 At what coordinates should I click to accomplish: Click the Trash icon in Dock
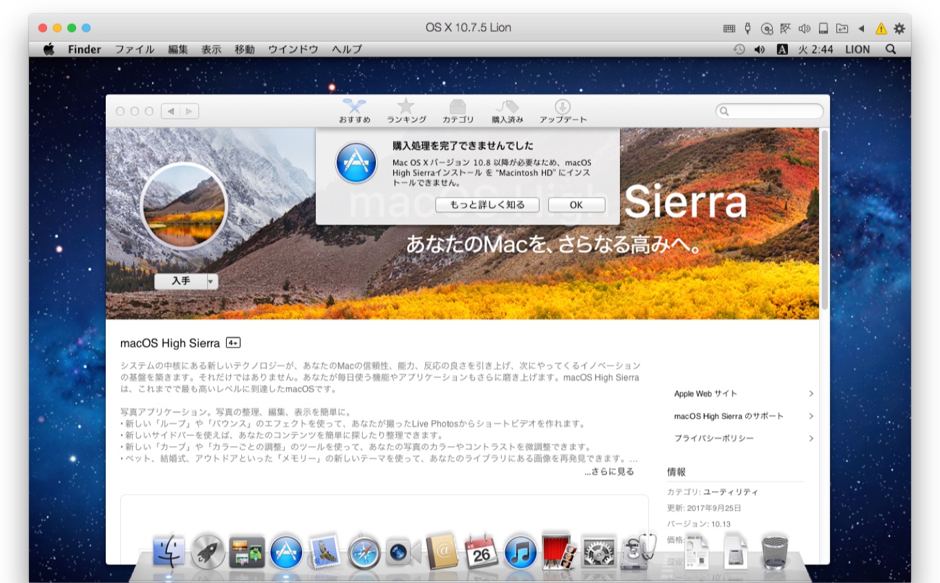coord(775,552)
